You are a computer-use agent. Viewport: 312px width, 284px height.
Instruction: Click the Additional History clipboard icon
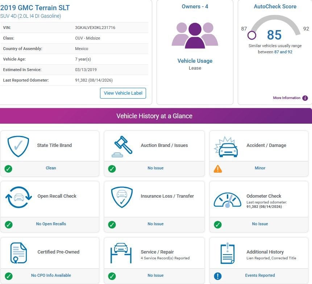point(228,253)
